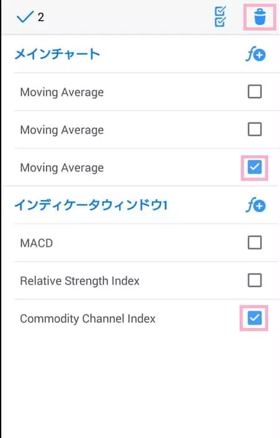
Task: Tick the Relative Strength Index checkbox
Action: [255, 280]
